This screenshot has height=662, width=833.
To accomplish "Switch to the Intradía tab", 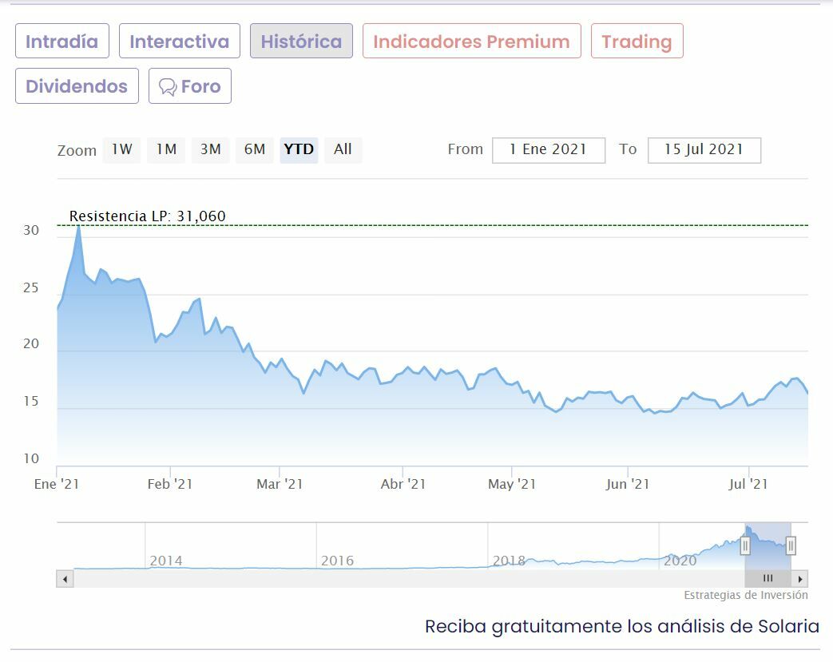I will (x=61, y=42).
